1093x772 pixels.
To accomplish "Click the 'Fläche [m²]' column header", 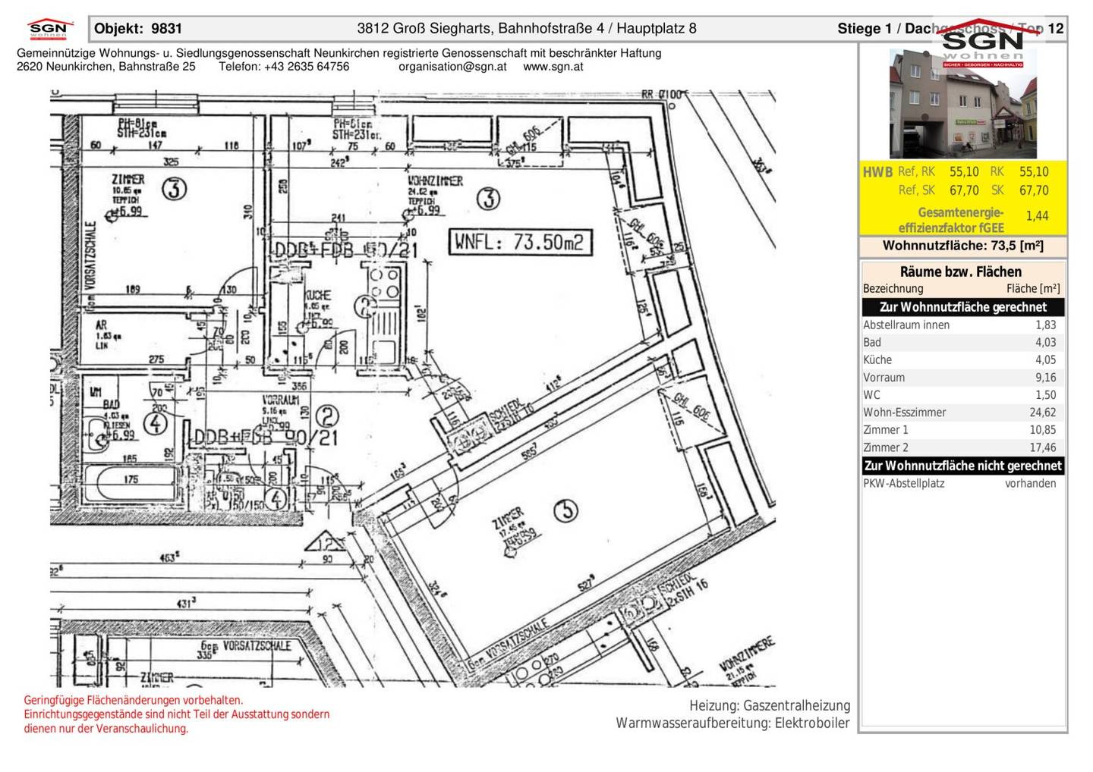I will click(1033, 288).
